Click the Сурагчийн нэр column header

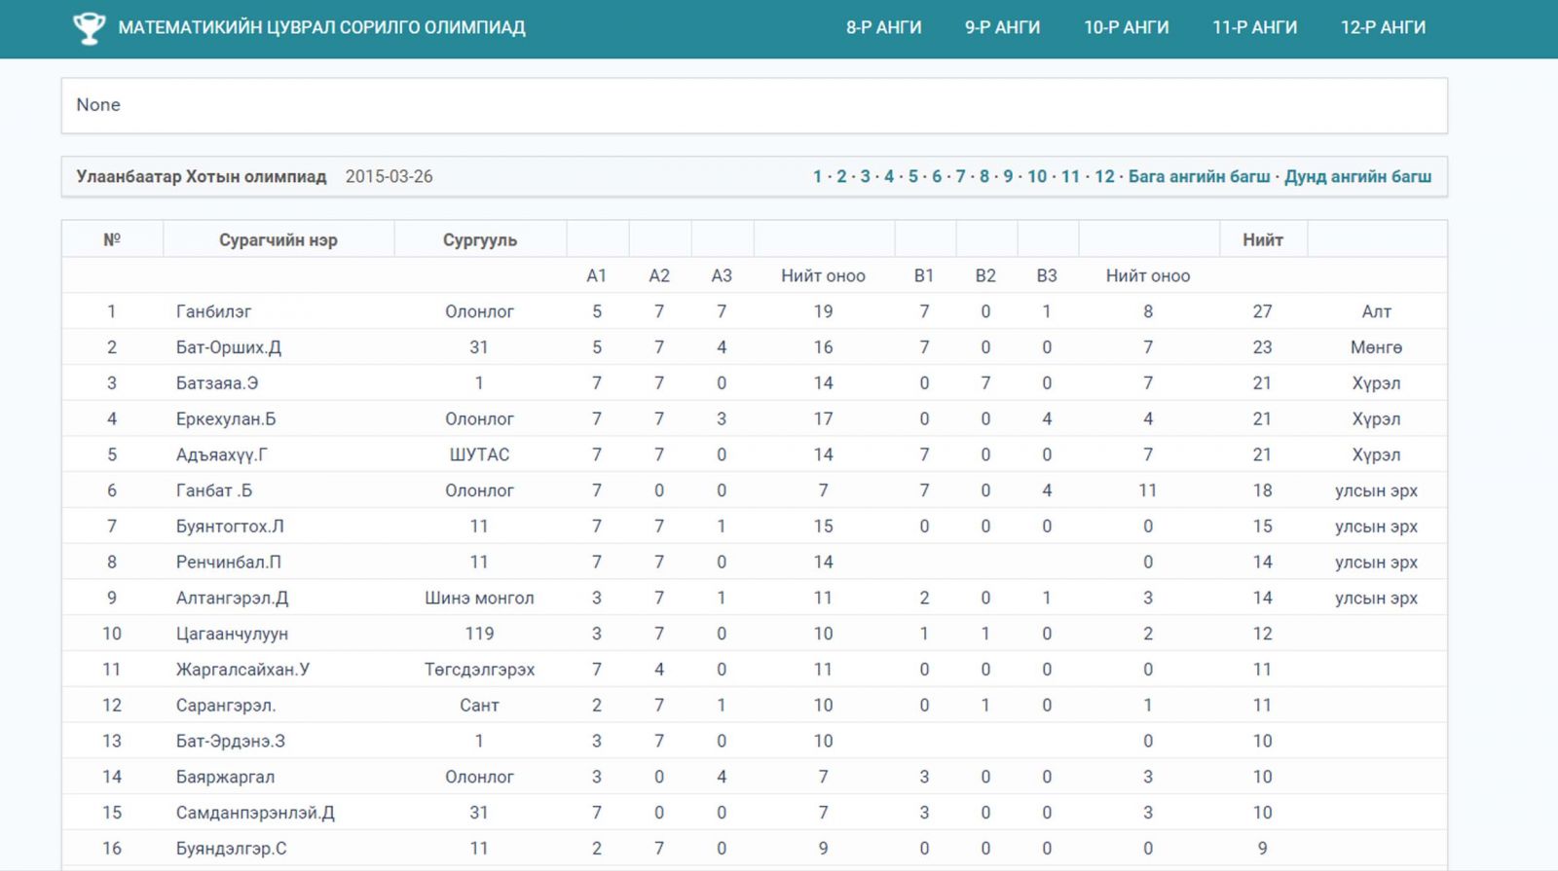coord(278,240)
